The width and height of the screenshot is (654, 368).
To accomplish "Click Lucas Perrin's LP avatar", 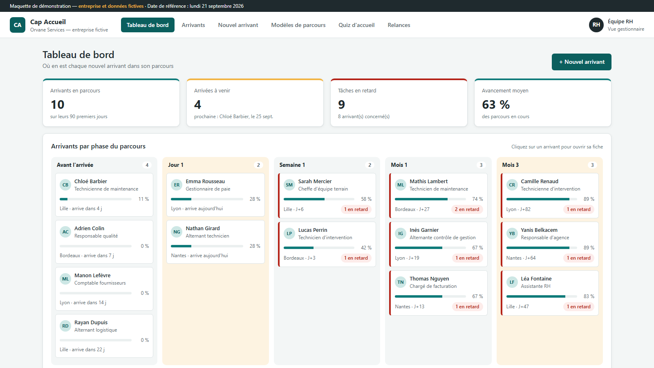I will (x=289, y=233).
